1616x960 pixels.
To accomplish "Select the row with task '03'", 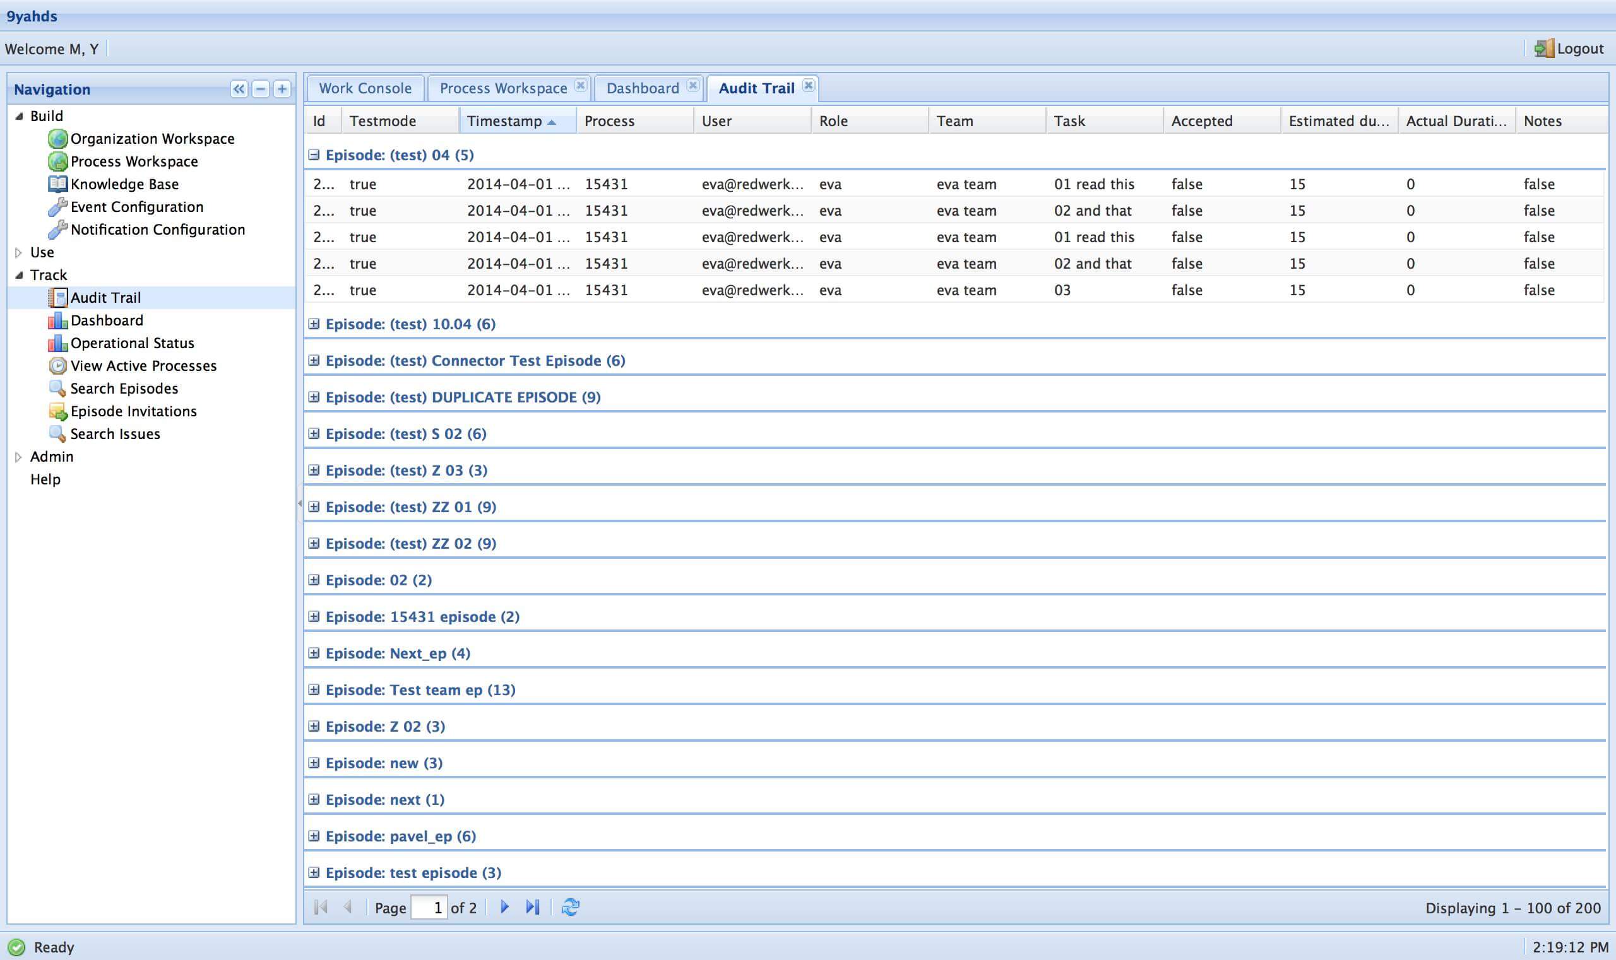I will coord(954,290).
